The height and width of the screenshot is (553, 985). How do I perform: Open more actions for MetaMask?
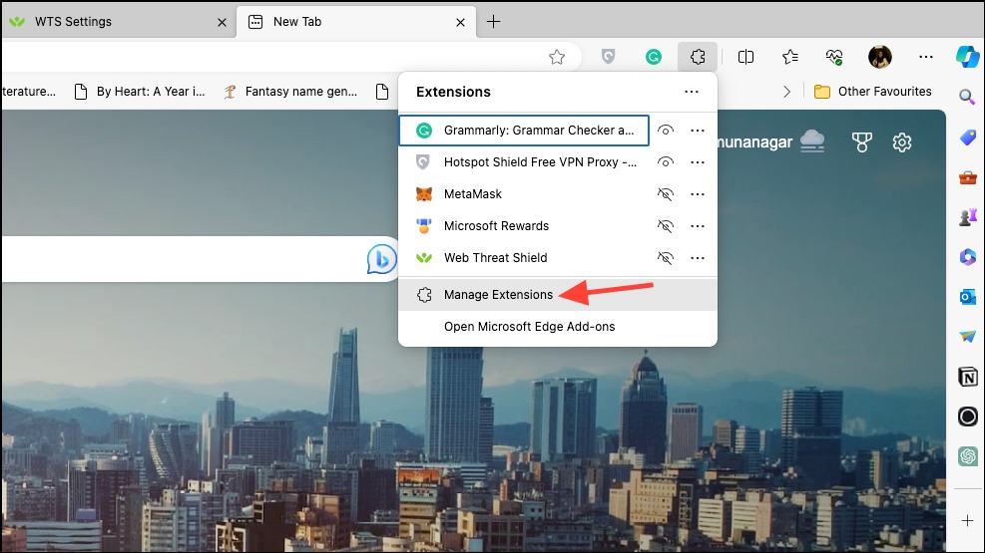click(698, 194)
